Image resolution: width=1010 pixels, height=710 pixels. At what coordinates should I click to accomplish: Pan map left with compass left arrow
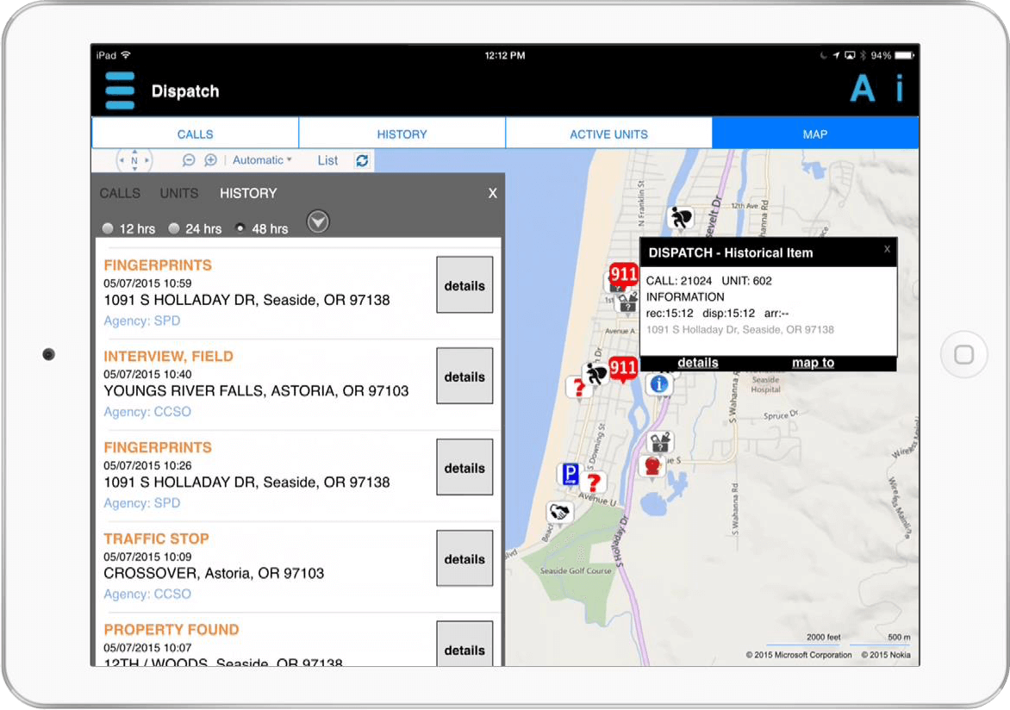122,160
